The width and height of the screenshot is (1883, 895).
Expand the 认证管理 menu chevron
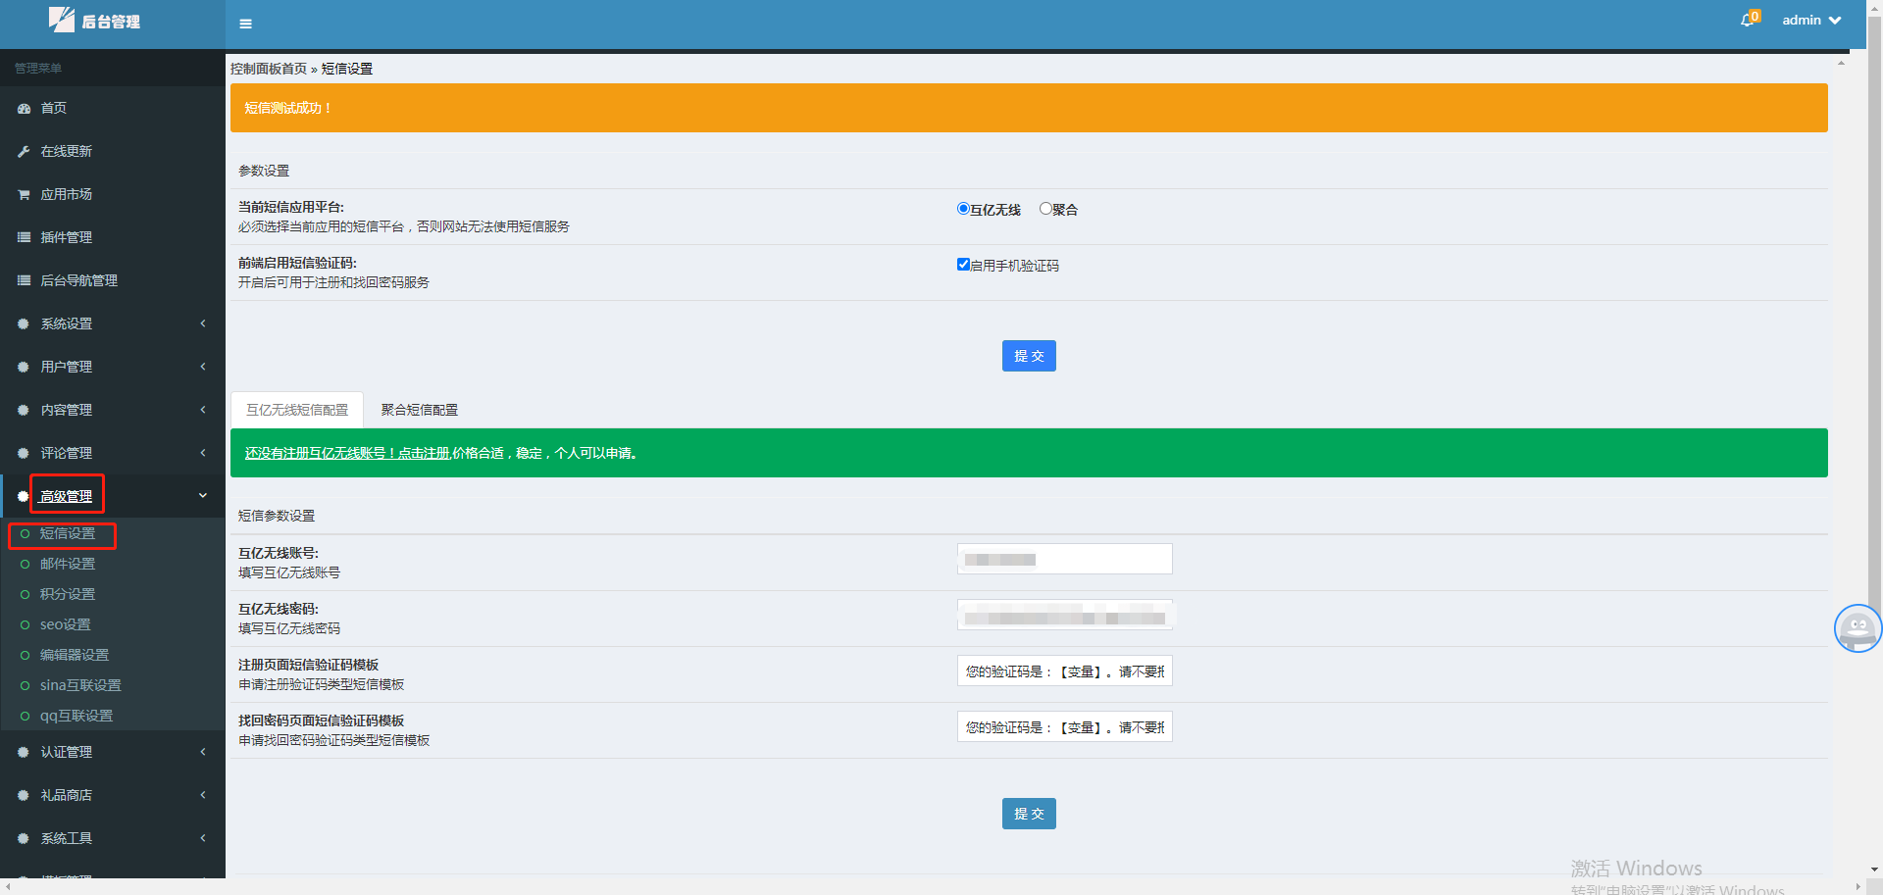tap(203, 752)
